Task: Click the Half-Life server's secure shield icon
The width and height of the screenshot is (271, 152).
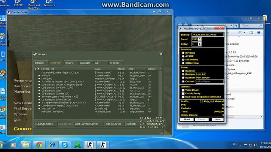Action: (39, 76)
